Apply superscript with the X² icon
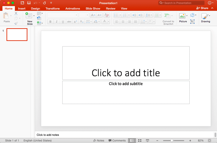Image resolution: width=217 pixels, height=143 pixels. click(75, 22)
